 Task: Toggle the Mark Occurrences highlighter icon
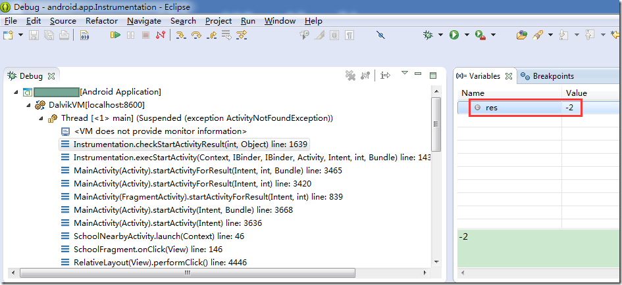(x=319, y=35)
